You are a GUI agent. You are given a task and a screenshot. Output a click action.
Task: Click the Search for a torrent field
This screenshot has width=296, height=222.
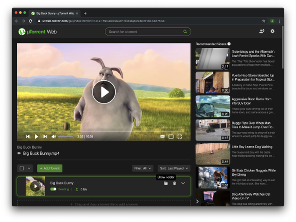coord(148,32)
